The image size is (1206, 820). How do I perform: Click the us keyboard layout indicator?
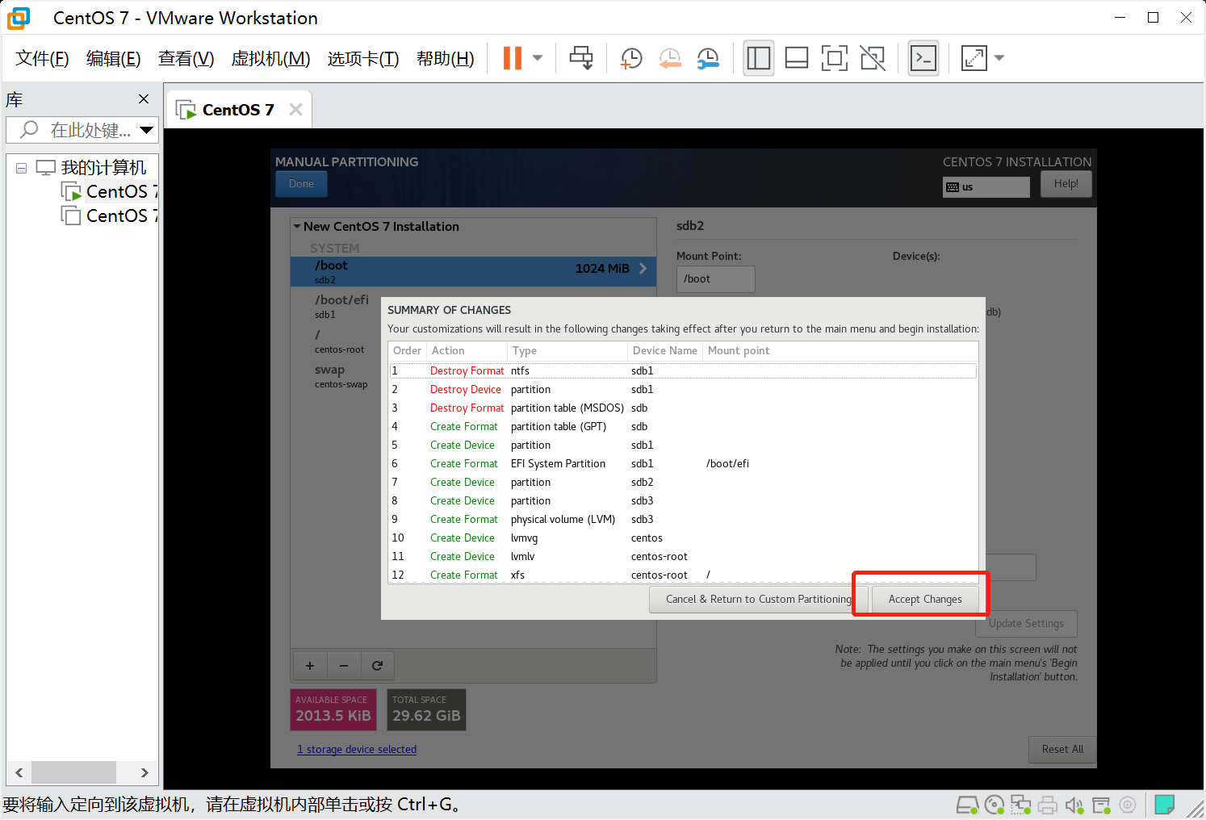click(986, 187)
